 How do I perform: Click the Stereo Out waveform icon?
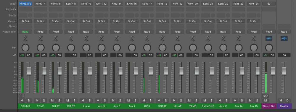pyautogui.click(x=269, y=39)
